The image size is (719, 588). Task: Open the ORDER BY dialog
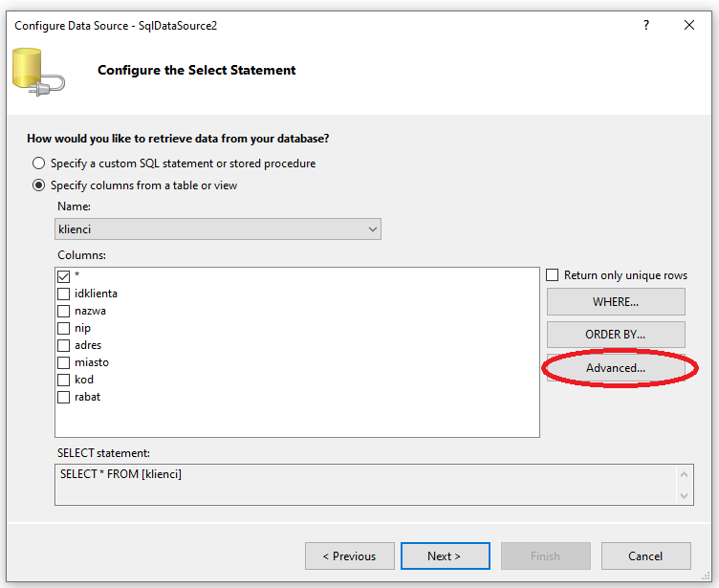[616, 335]
